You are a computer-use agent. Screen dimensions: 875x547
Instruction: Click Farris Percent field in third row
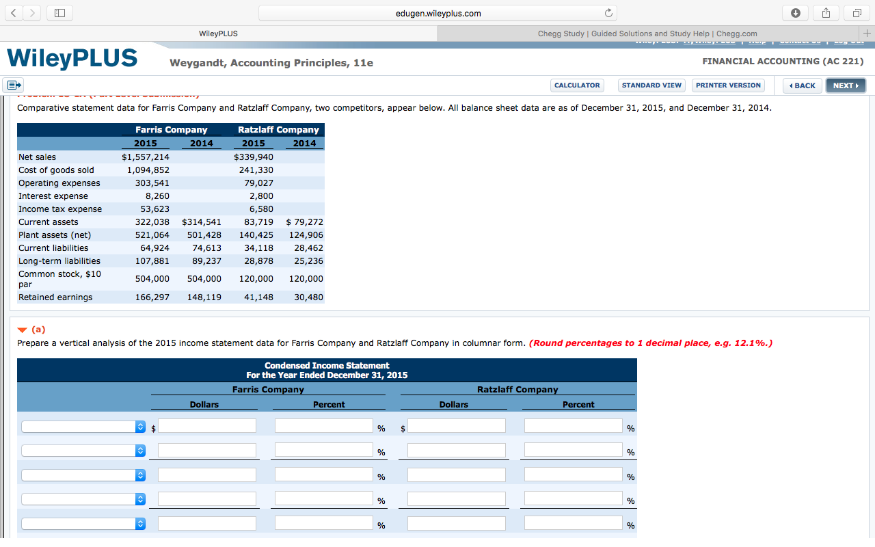(324, 475)
